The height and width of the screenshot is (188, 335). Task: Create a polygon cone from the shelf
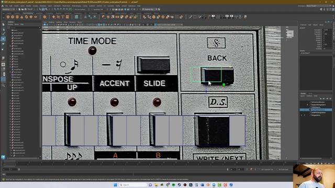22,17
